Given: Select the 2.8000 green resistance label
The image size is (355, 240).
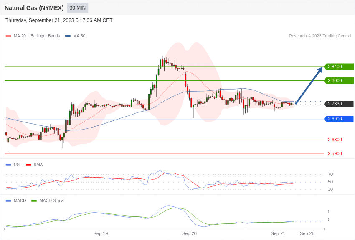Looking at the screenshot, I should (339, 80).
